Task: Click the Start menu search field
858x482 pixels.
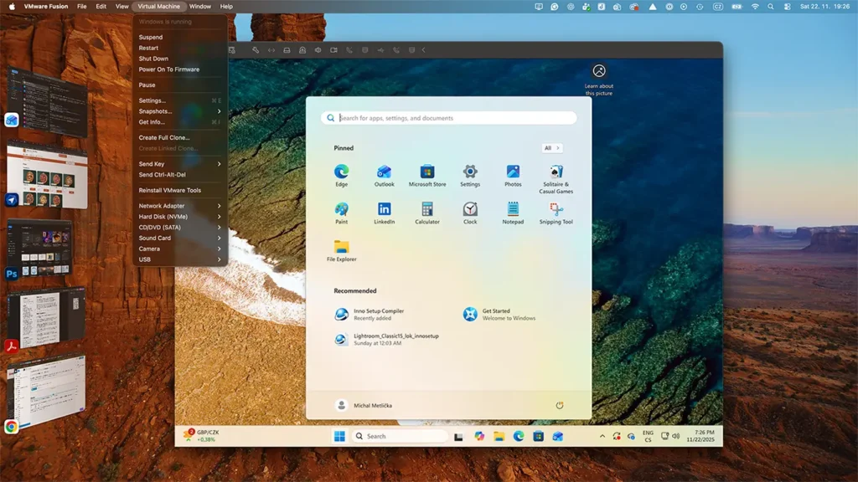Action: click(450, 117)
